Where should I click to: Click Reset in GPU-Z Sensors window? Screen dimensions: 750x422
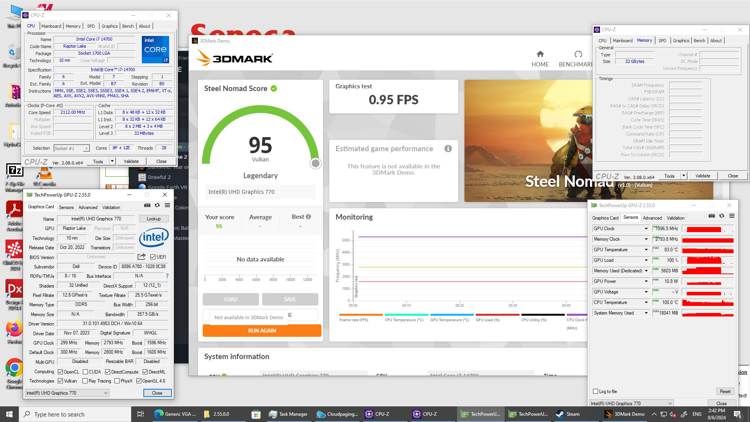tap(725, 391)
